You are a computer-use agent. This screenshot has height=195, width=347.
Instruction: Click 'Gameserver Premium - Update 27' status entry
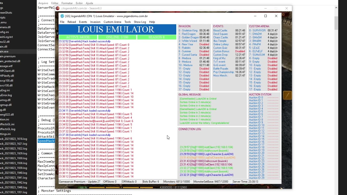pyautogui.click(x=80, y=182)
